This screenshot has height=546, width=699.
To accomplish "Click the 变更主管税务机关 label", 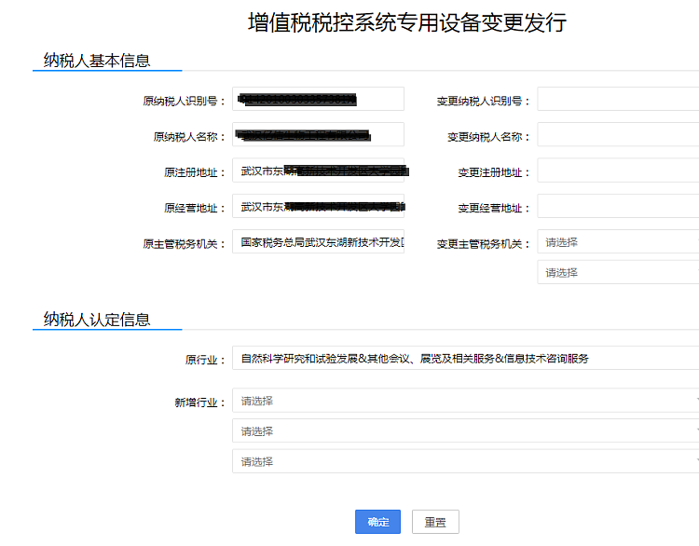I will pos(483,244).
